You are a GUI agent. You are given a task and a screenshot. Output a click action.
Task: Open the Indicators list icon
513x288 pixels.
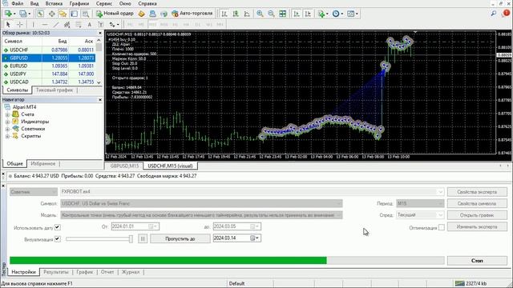(321, 14)
